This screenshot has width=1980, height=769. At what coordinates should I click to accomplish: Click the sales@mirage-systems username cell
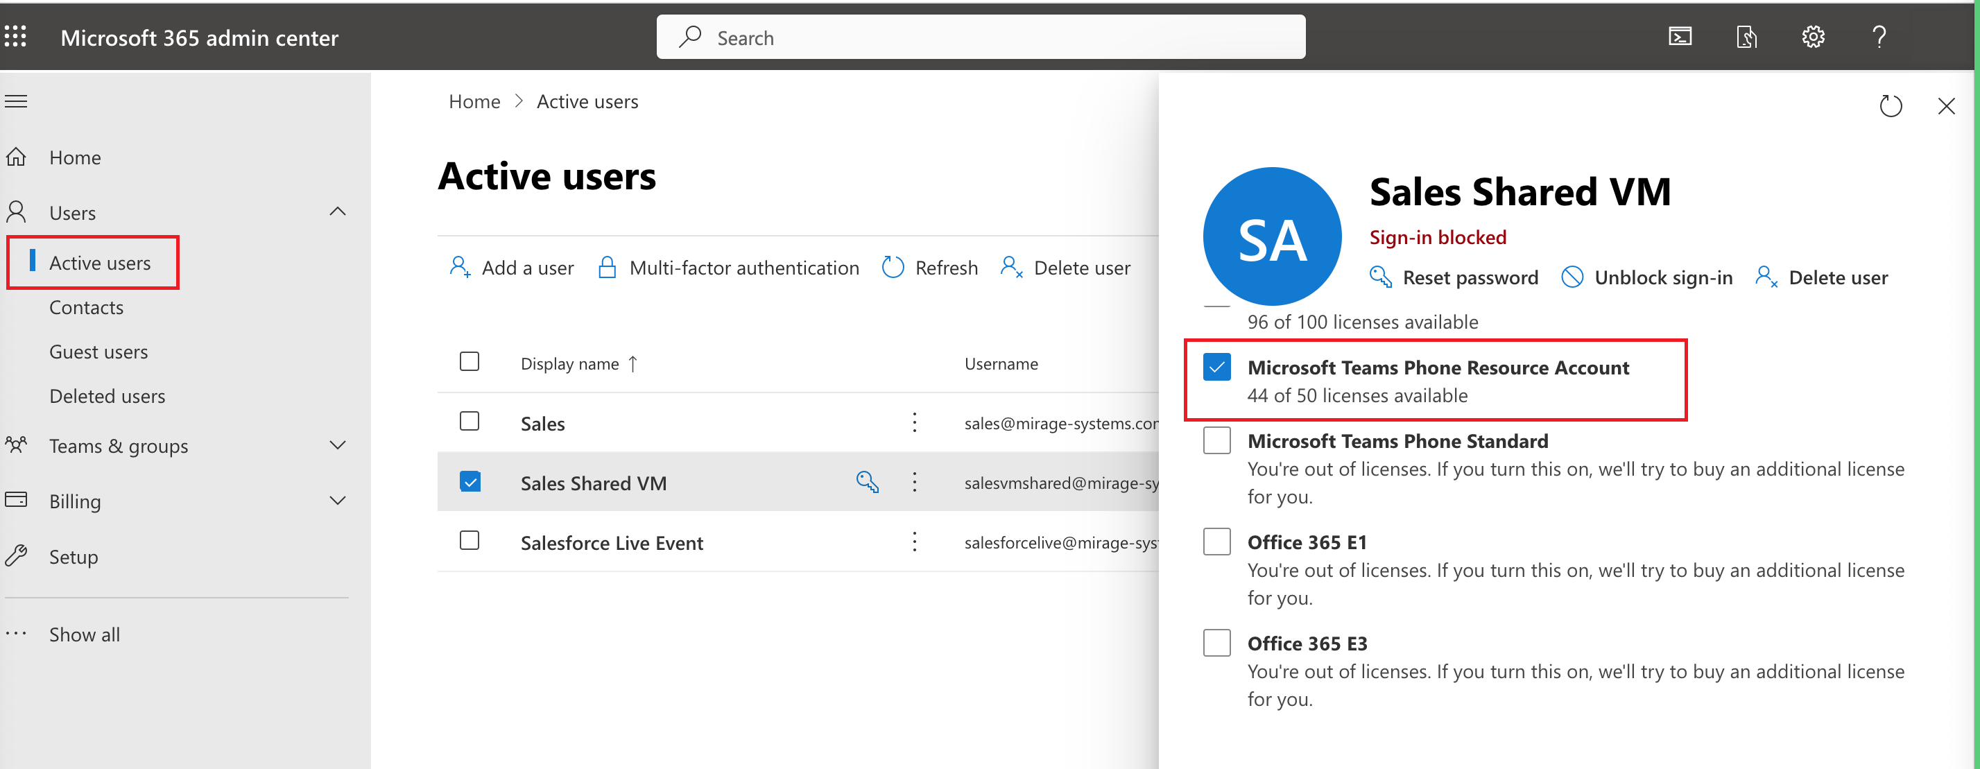[x=1062, y=423]
